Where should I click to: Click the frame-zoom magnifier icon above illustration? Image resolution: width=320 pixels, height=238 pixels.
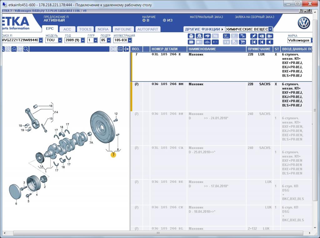[14, 49]
